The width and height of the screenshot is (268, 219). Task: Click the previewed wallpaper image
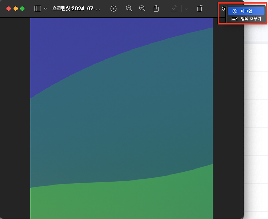click(121, 118)
